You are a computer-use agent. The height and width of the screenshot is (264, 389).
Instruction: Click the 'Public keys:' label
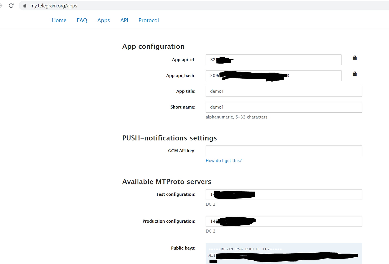tap(183, 248)
